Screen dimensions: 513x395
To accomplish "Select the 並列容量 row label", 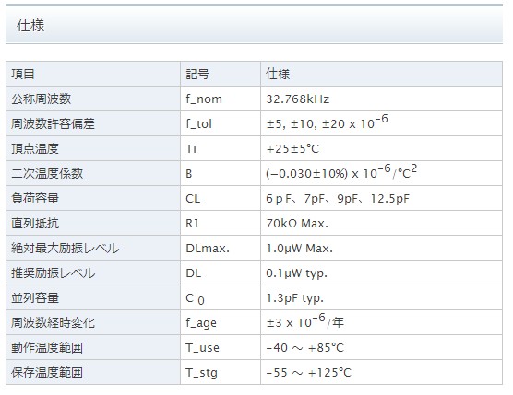I will tap(35, 297).
